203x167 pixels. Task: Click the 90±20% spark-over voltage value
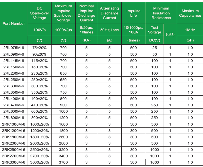[x=39, y=54]
